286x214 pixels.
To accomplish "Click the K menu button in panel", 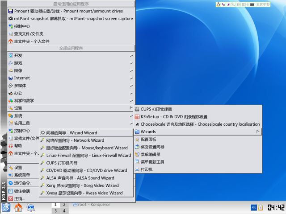I will coord(6,208).
